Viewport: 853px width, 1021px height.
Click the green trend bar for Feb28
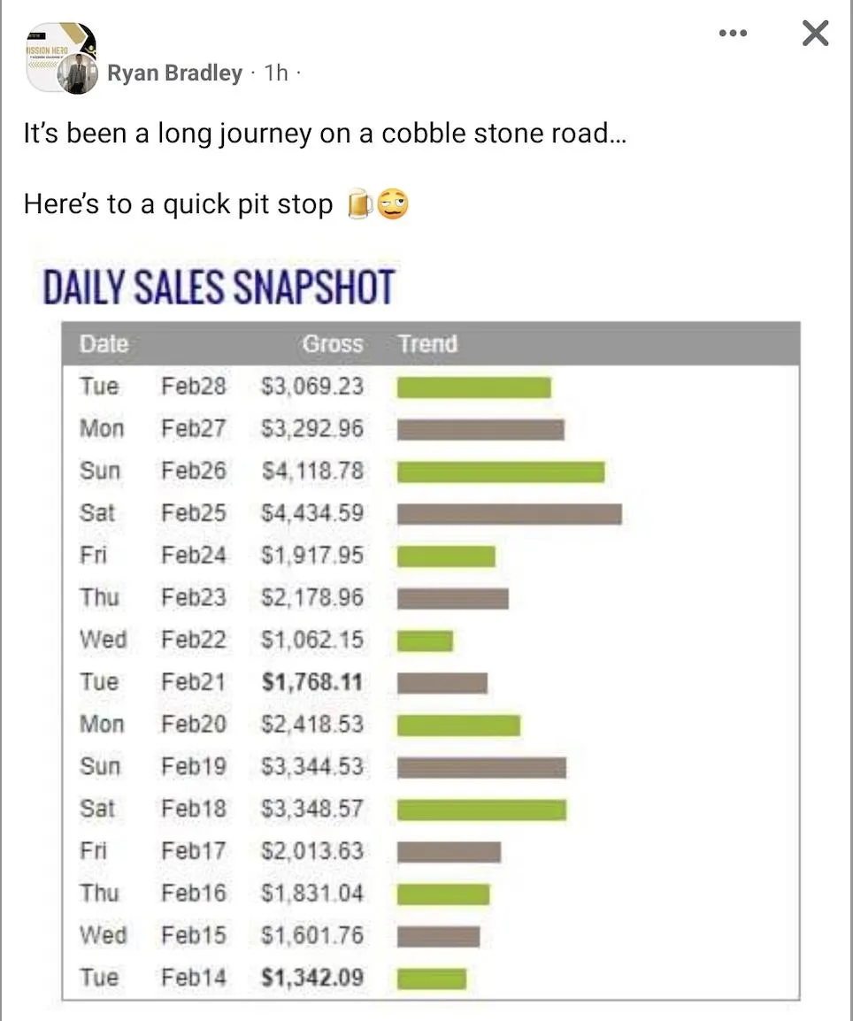pos(473,388)
